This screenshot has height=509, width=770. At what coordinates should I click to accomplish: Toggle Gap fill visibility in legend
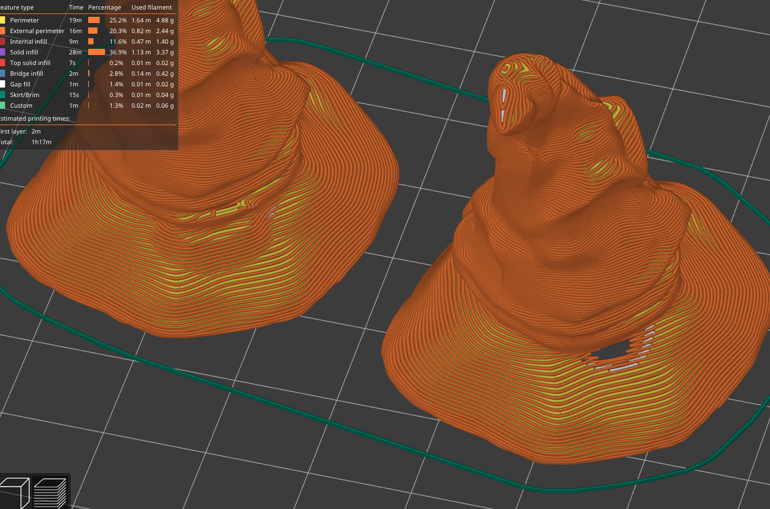click(x=20, y=84)
